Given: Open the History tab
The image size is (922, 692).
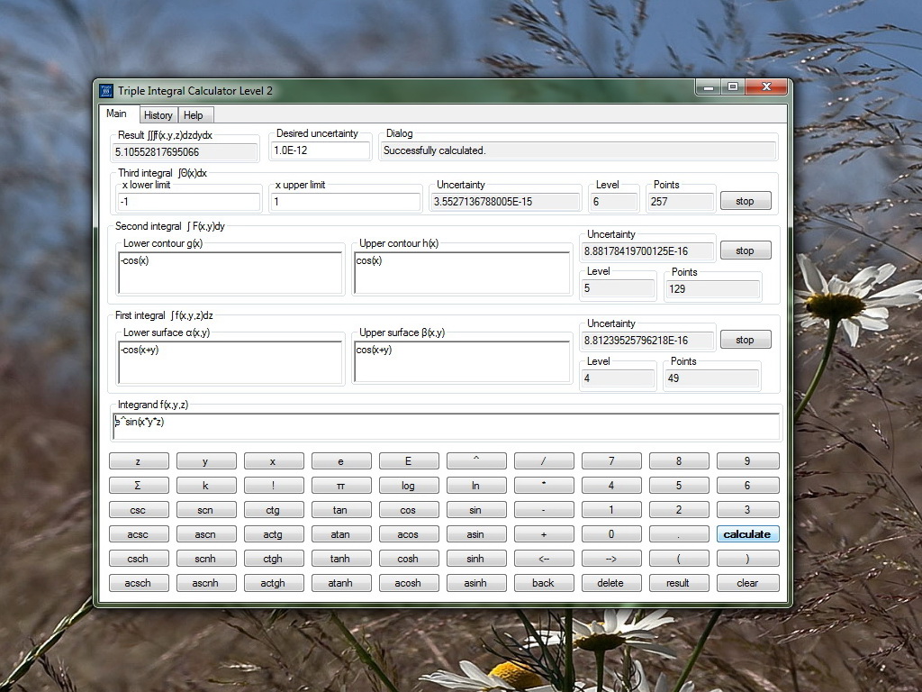Looking at the screenshot, I should click(158, 115).
